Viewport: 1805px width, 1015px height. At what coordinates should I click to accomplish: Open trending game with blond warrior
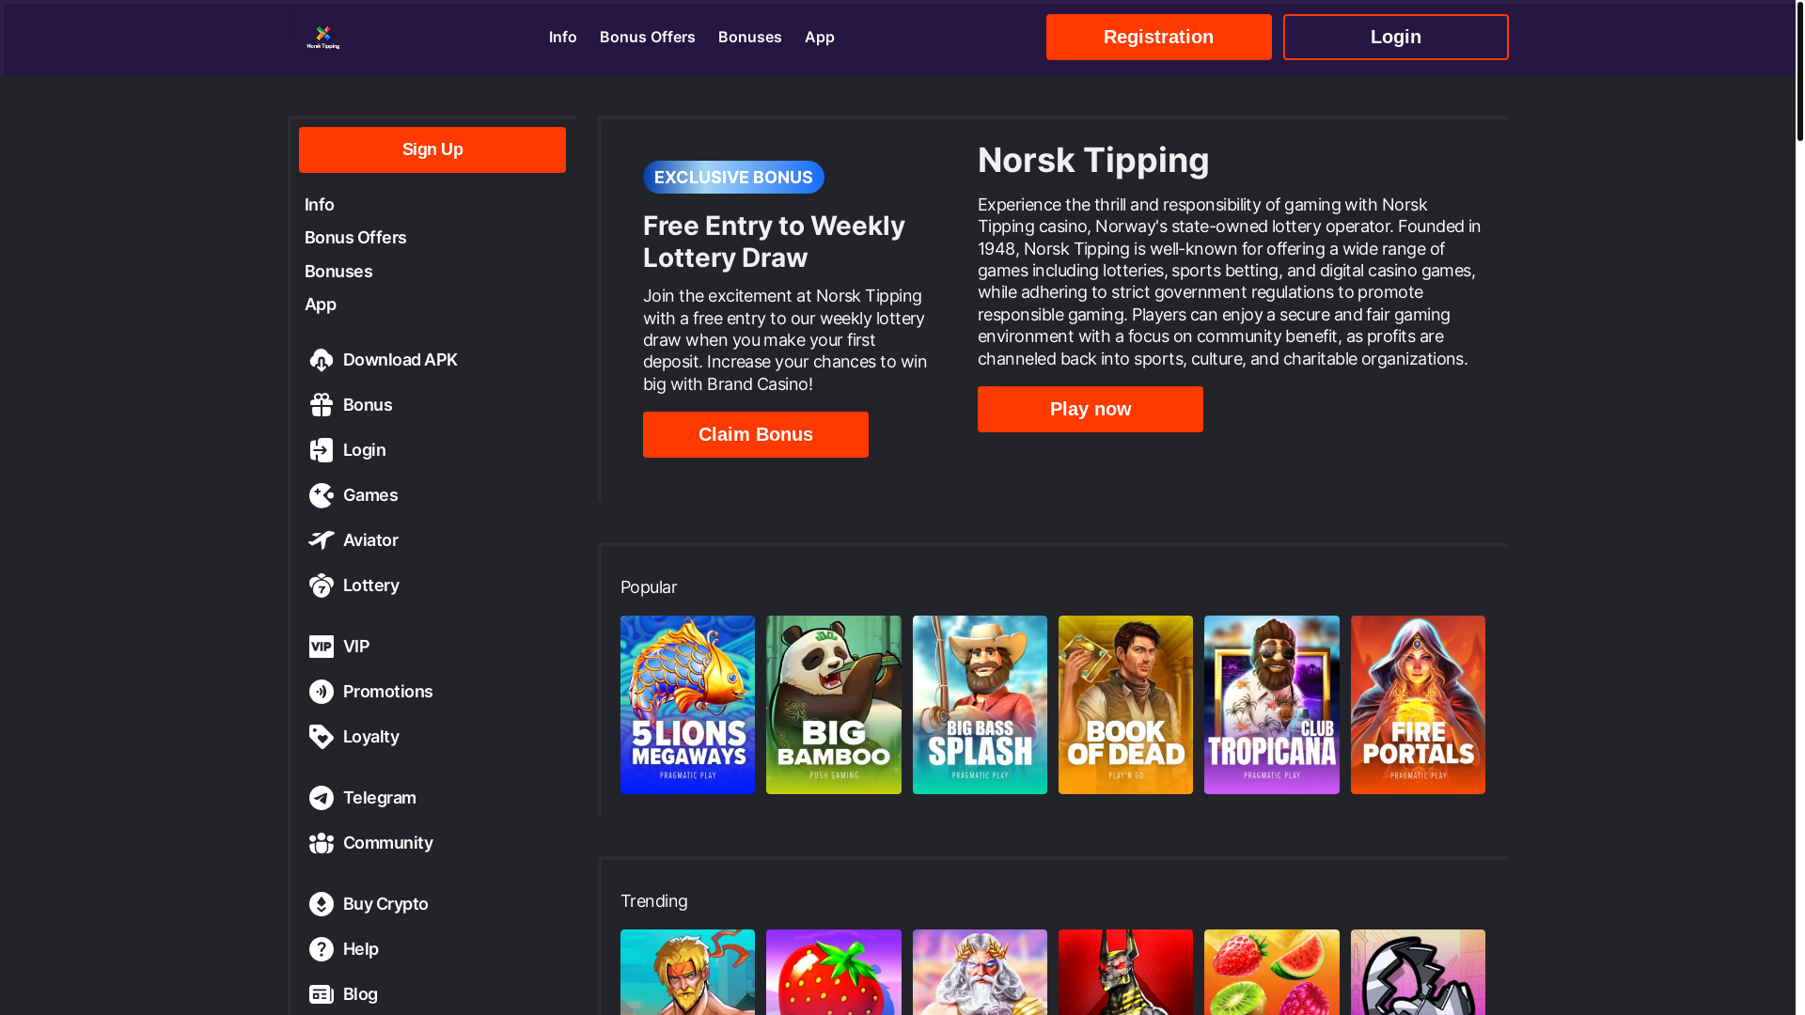coord(687,972)
